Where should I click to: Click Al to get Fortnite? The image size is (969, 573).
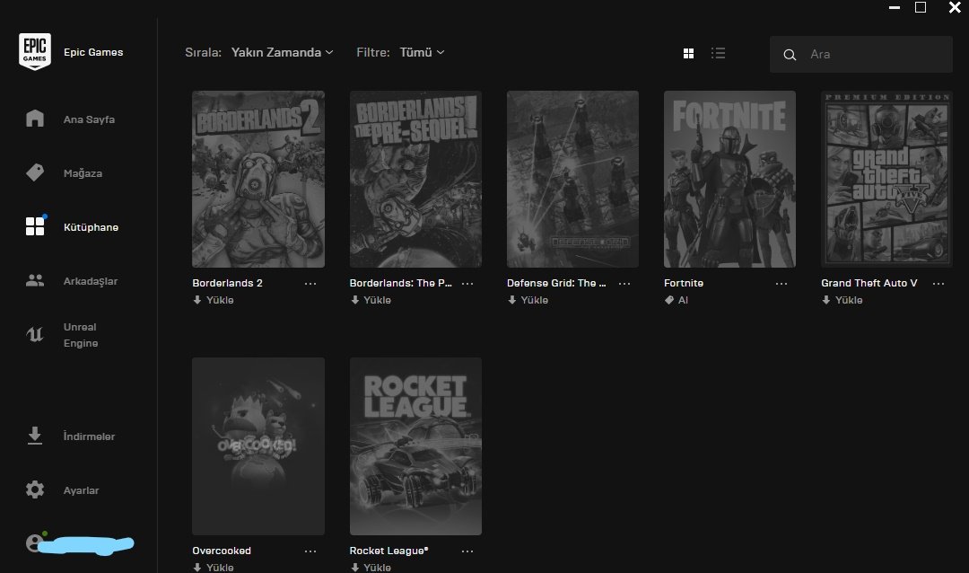[683, 300]
